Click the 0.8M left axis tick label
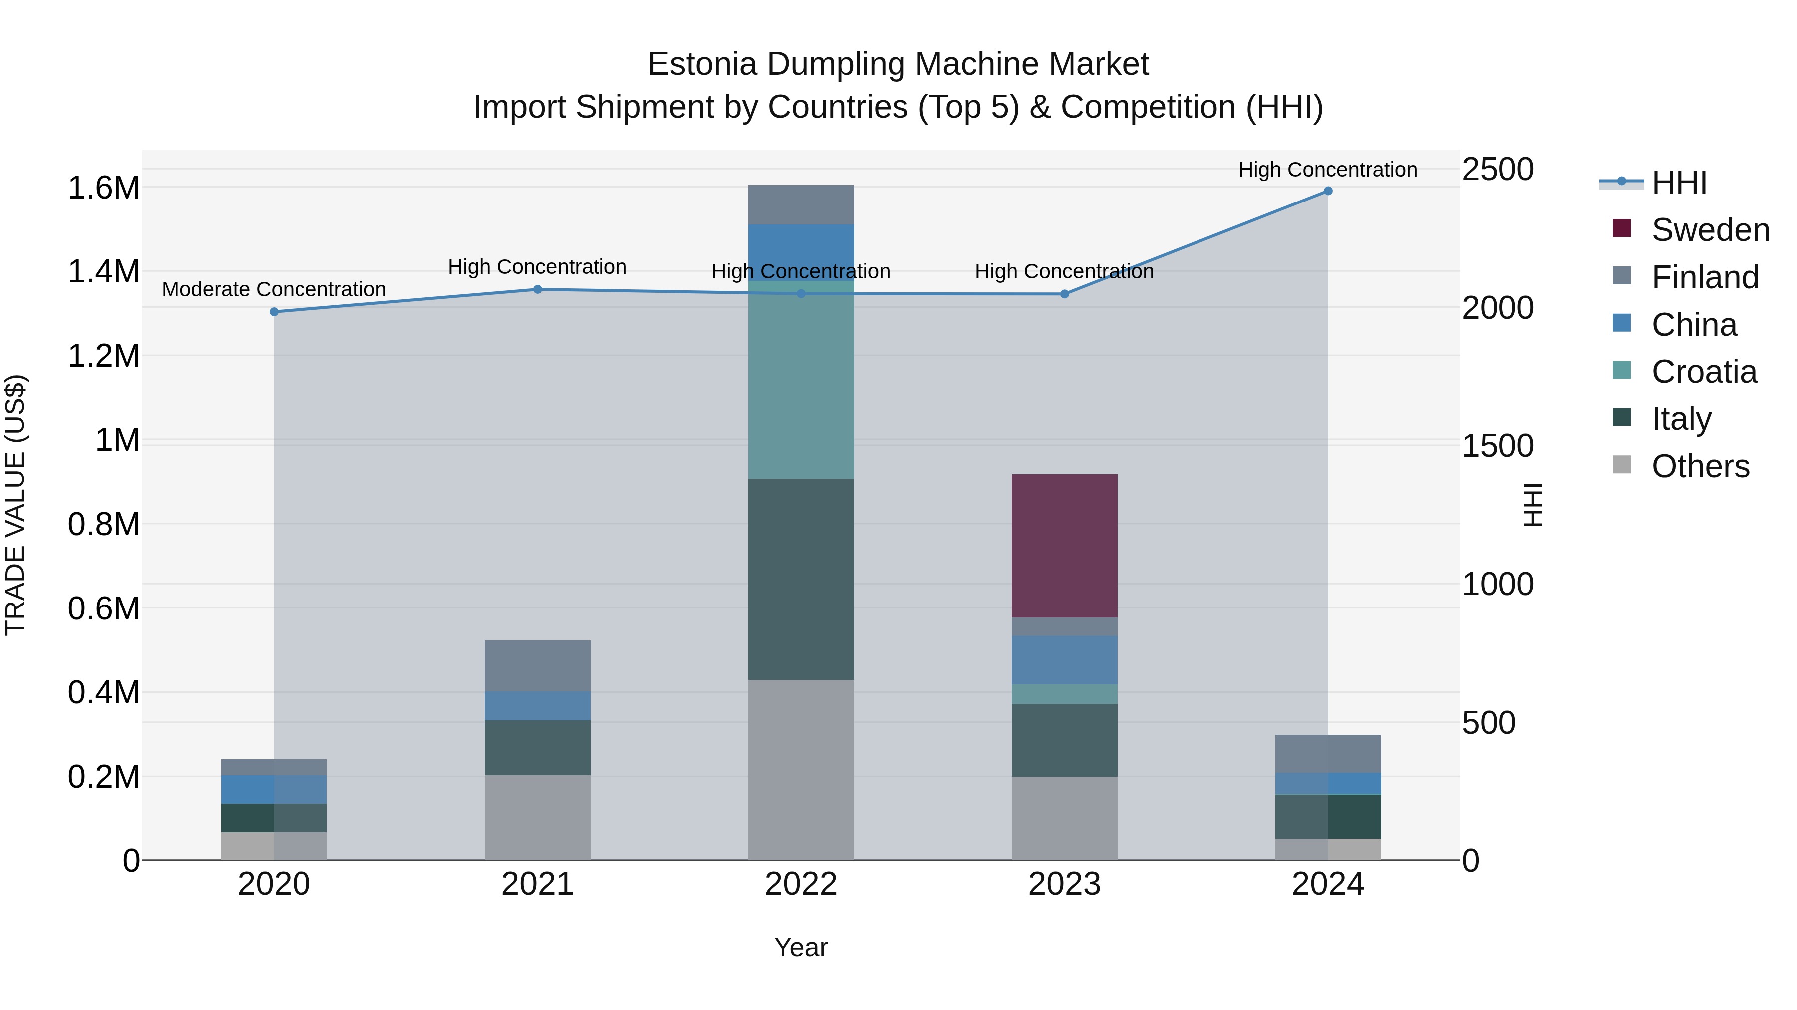The image size is (1797, 1010). point(103,525)
